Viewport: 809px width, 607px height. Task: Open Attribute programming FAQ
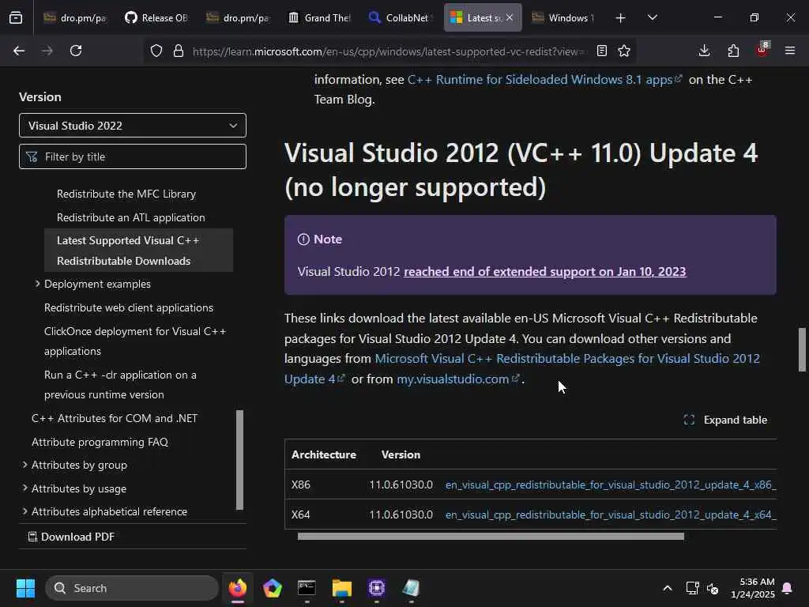(x=100, y=442)
